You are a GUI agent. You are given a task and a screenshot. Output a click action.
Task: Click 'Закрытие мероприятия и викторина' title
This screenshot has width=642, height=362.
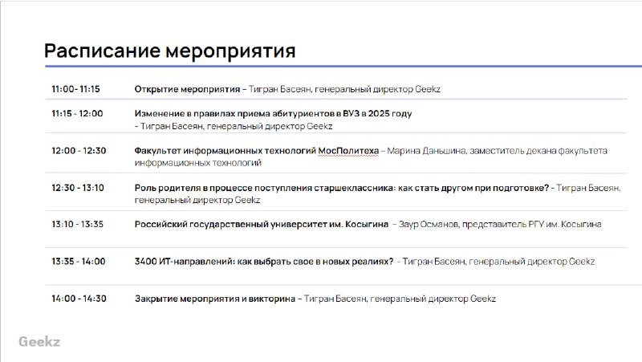215,299
